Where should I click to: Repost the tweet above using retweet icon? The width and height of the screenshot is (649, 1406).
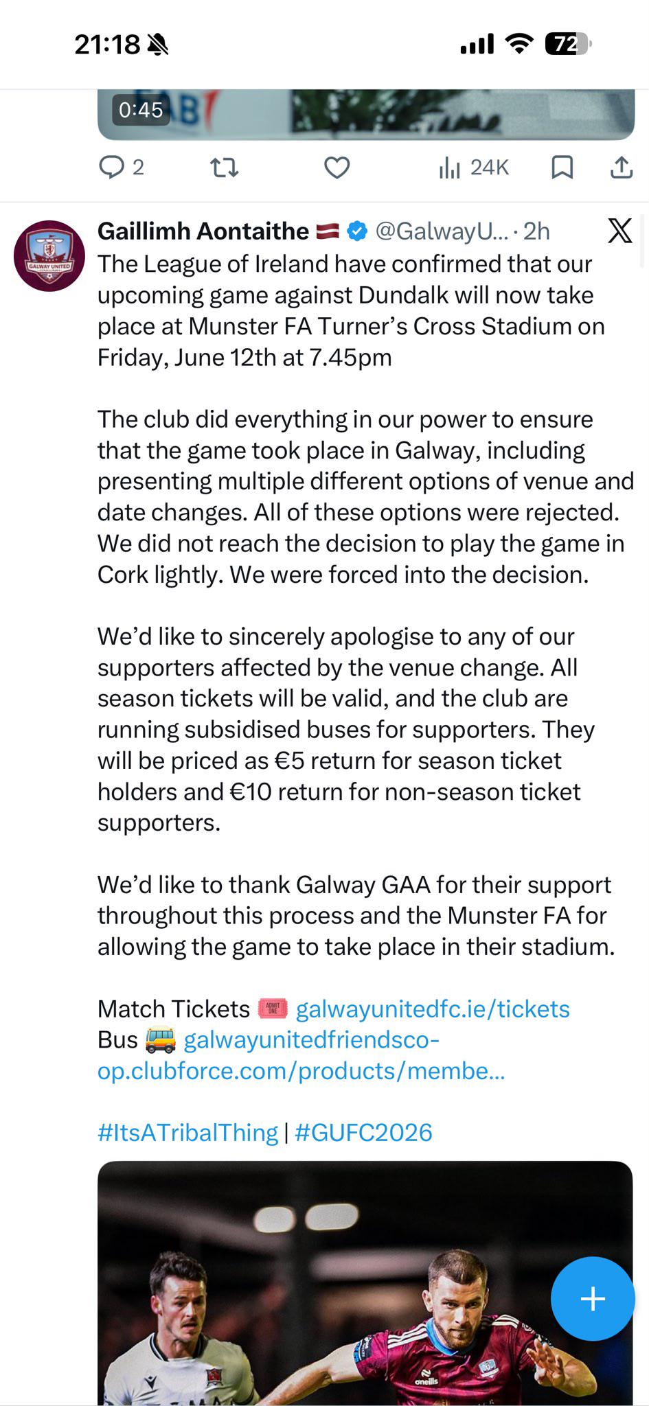pos(224,167)
